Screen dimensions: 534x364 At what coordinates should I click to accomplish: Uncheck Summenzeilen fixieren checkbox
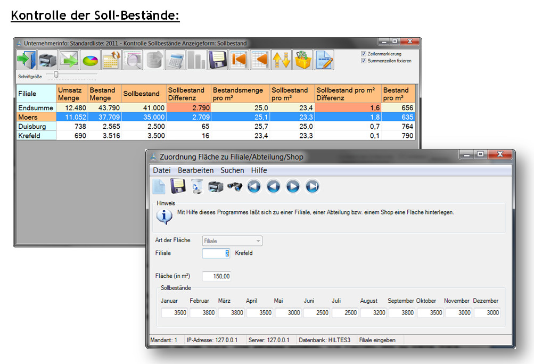364,61
